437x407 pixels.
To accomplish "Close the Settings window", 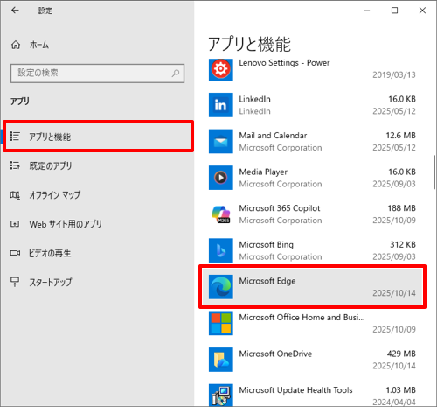I will (422, 11).
